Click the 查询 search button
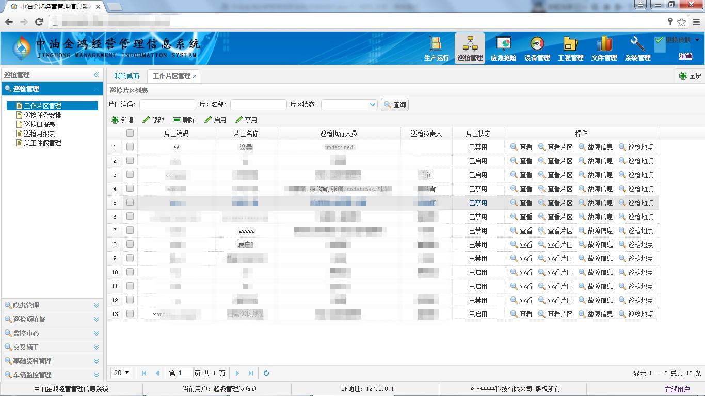Viewport: 705px width, 396px height. coord(395,105)
